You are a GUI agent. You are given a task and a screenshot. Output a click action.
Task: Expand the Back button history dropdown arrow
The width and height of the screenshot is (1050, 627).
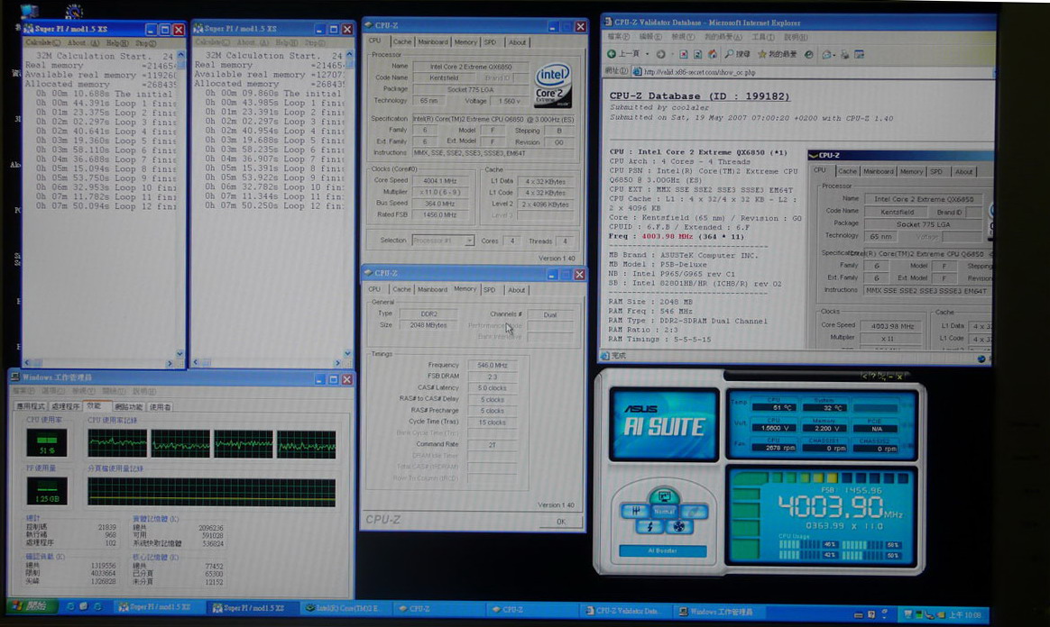[x=648, y=54]
